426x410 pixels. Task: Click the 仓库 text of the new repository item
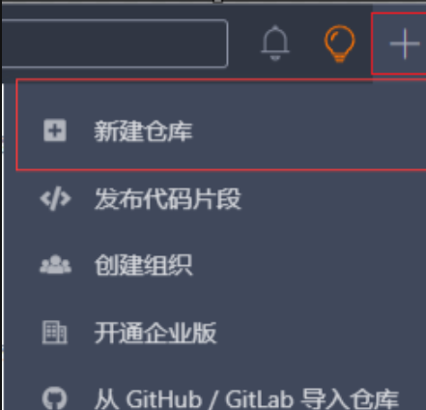(x=168, y=132)
